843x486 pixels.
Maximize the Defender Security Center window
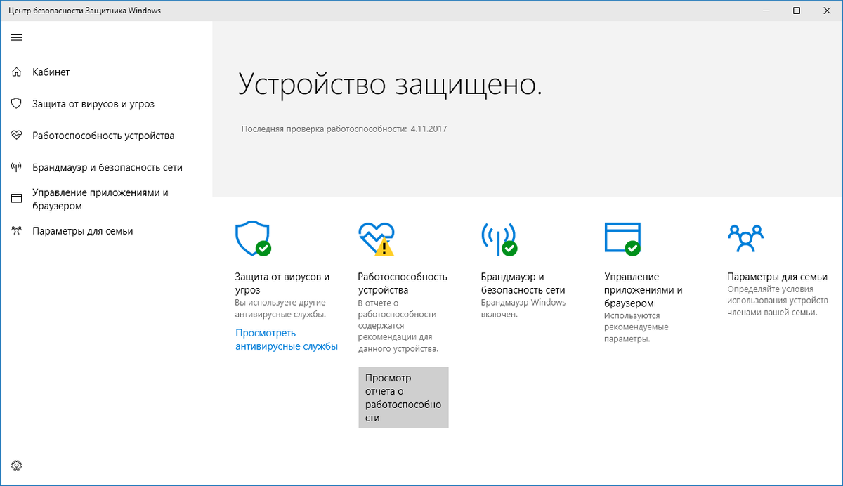tap(797, 11)
